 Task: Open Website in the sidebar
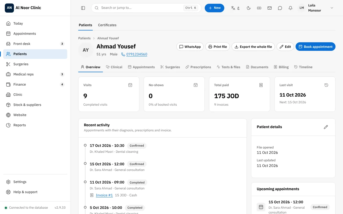point(35,115)
